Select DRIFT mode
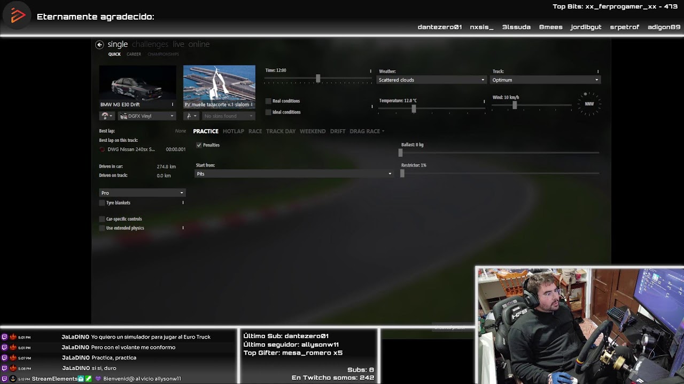Image resolution: width=684 pixels, height=384 pixels. (x=338, y=131)
